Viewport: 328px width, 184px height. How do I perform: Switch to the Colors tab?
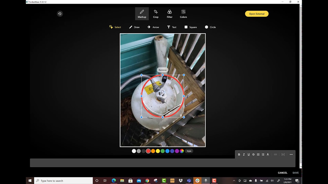183,14
